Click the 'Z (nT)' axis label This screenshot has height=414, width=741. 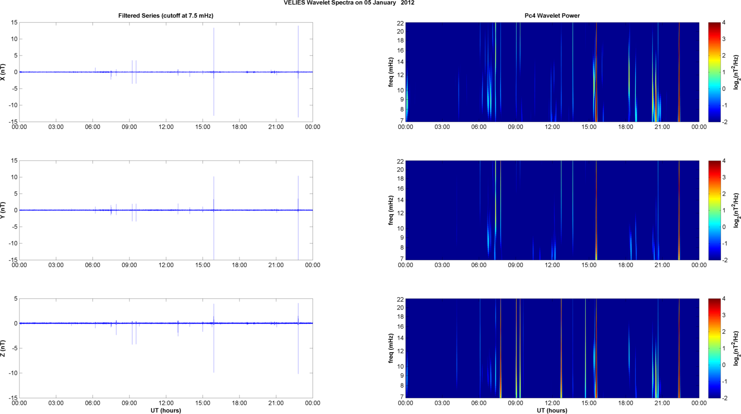(3, 348)
